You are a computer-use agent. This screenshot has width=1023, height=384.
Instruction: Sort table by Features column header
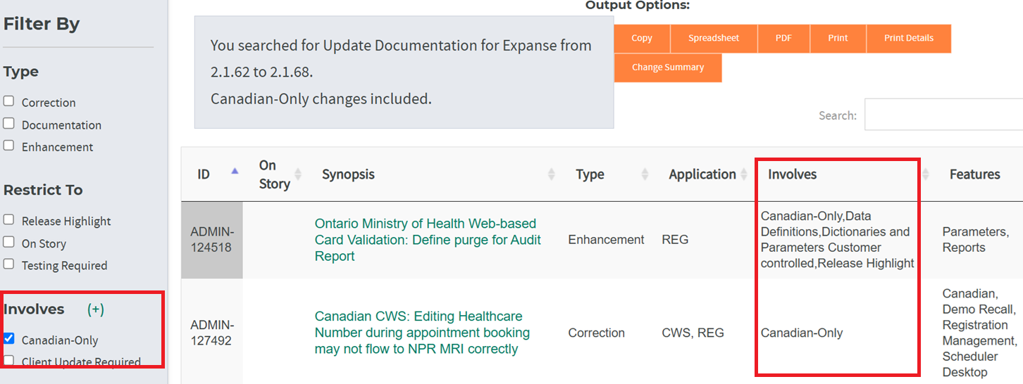(979, 174)
